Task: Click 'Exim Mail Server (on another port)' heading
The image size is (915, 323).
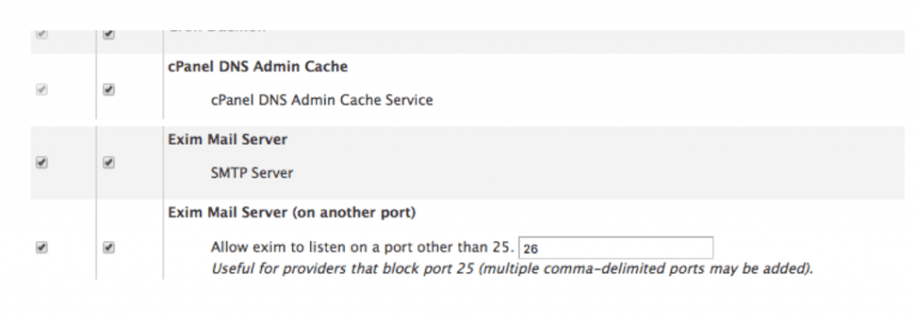Action: coord(292,212)
